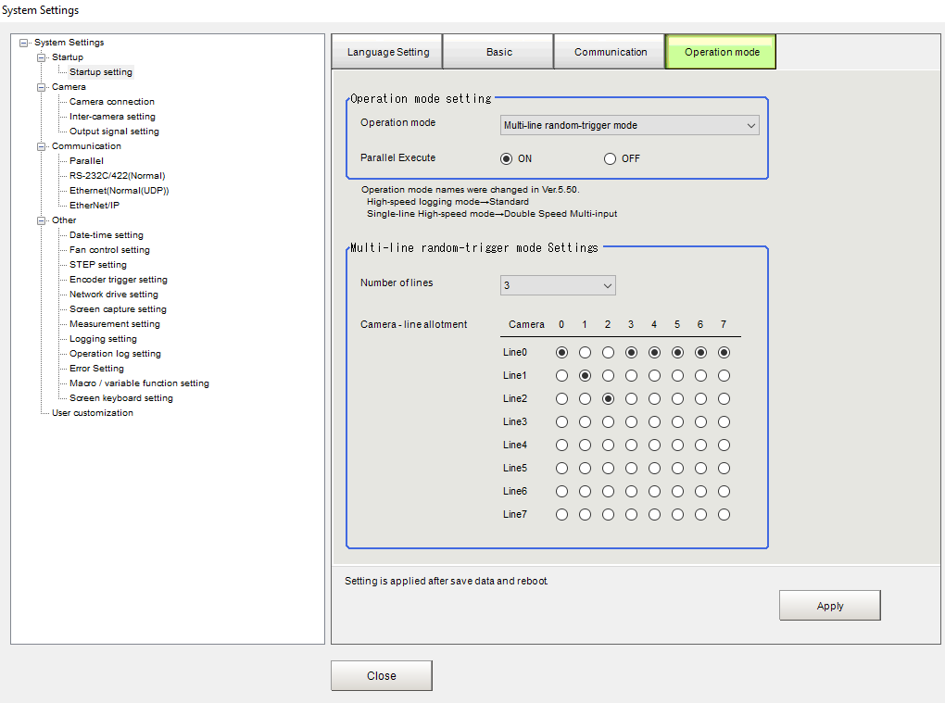Viewport: 945px width, 703px height.
Task: Switch to the Language Setting tab
Action: pos(387,52)
